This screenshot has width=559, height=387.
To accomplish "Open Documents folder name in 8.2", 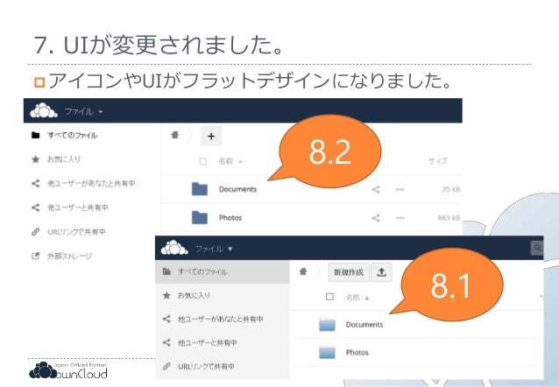I will [237, 189].
